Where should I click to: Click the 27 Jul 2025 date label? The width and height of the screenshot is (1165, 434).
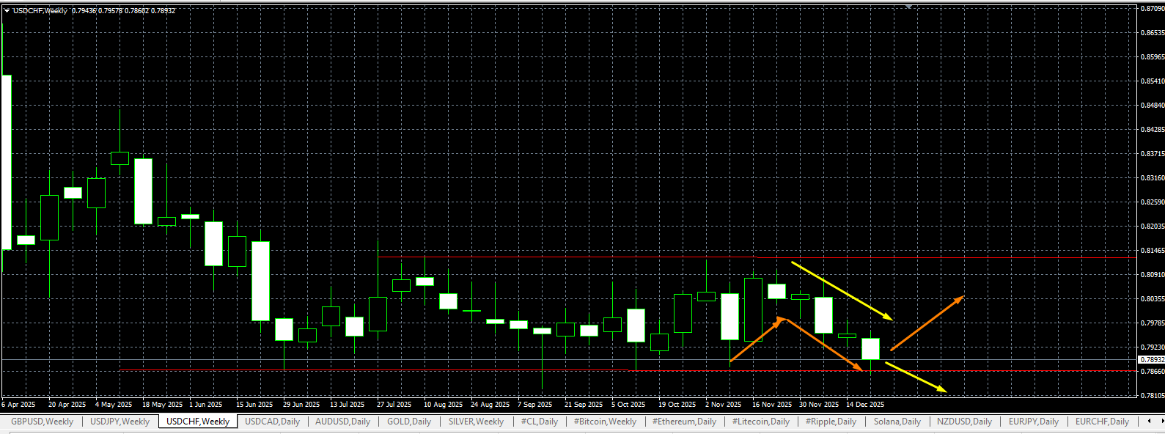click(394, 405)
